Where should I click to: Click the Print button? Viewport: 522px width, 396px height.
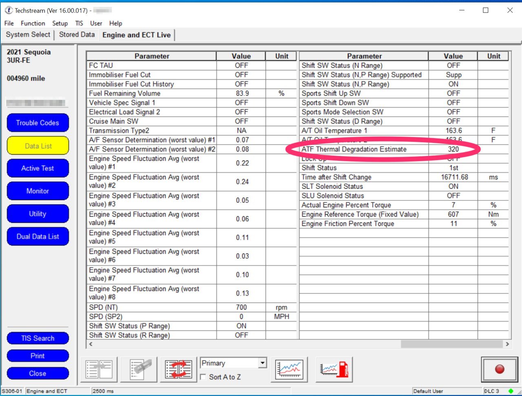click(38, 356)
